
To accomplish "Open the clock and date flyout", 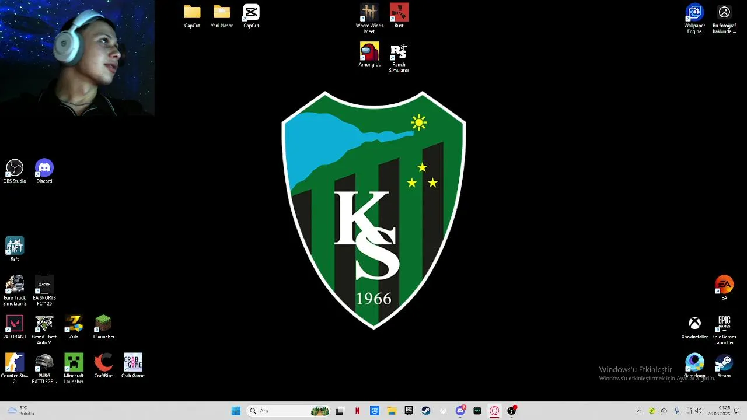I will [x=719, y=411].
